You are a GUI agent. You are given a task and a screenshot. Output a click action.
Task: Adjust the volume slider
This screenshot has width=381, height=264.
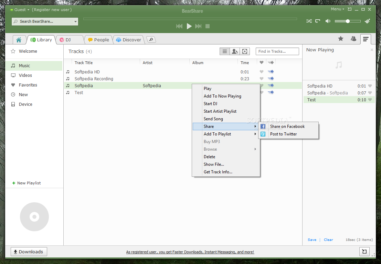(x=348, y=21)
